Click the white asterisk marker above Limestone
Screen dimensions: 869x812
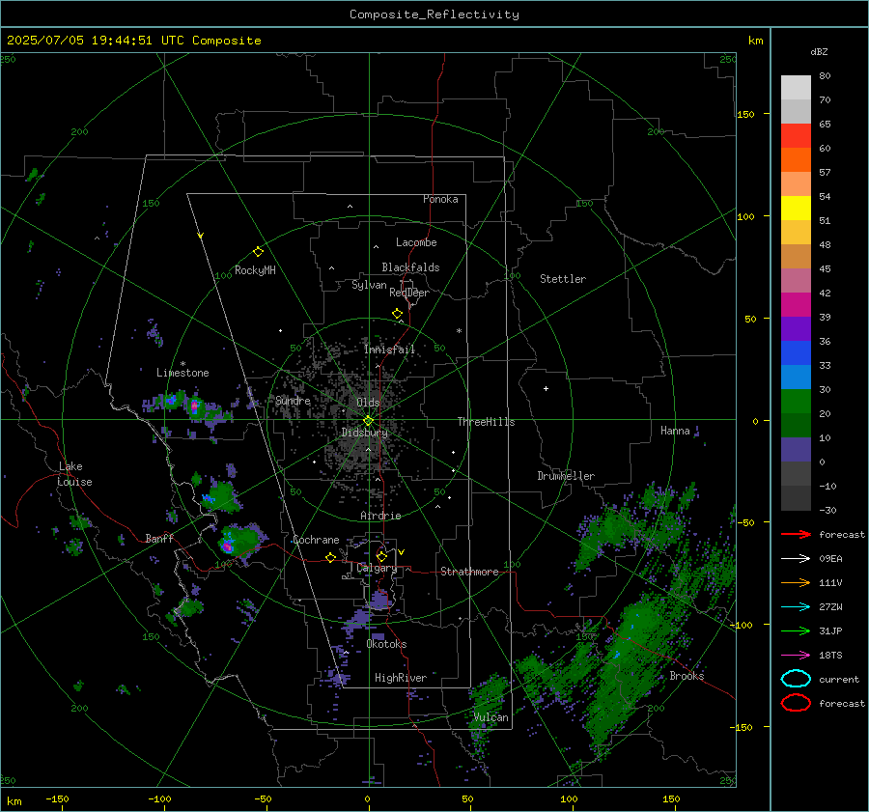182,364
